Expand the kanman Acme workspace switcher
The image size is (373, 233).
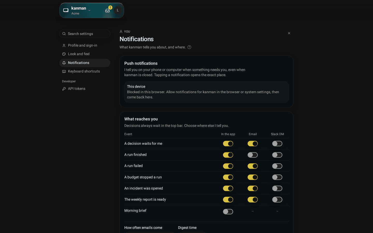click(x=81, y=10)
